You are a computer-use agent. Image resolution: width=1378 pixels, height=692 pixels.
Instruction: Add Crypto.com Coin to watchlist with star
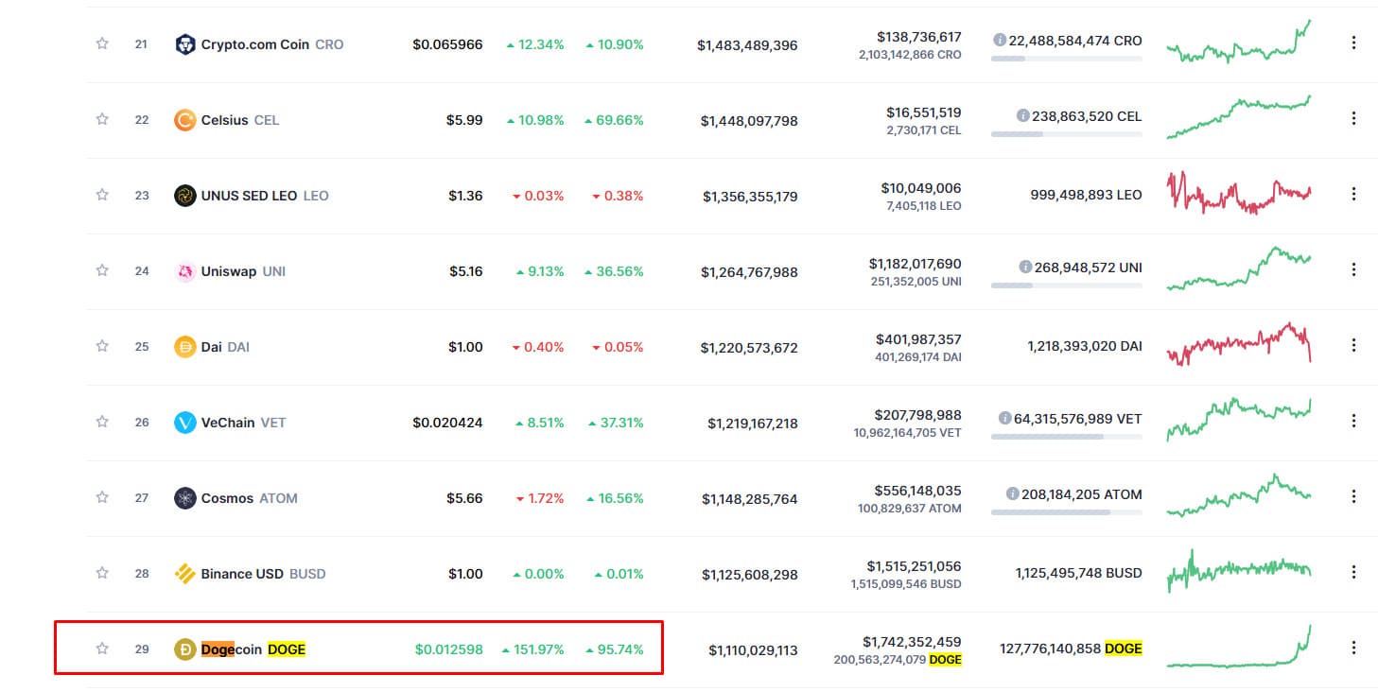click(x=102, y=43)
